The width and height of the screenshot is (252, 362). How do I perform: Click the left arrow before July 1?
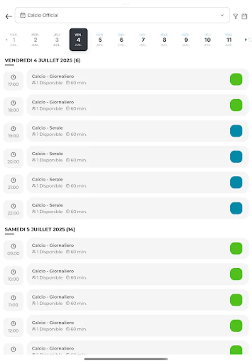coord(6,40)
